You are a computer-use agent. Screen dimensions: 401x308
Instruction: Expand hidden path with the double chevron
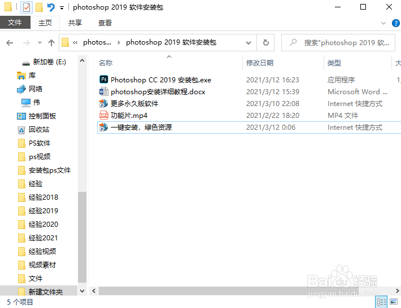point(75,42)
